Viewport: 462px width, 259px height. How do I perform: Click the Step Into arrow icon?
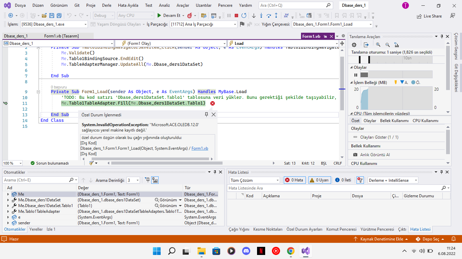(261, 16)
